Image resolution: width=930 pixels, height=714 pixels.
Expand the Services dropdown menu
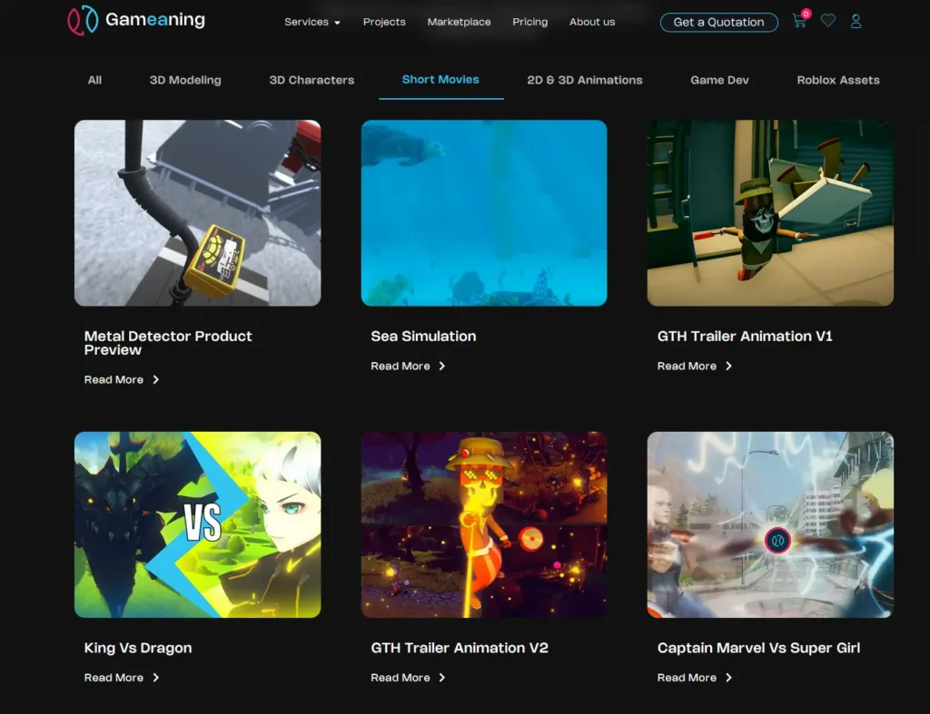coord(312,22)
